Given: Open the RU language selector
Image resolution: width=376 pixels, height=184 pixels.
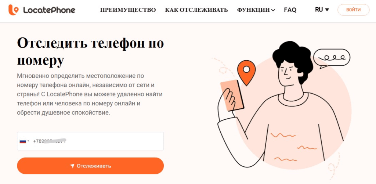Looking at the screenshot, I should pyautogui.click(x=322, y=10).
